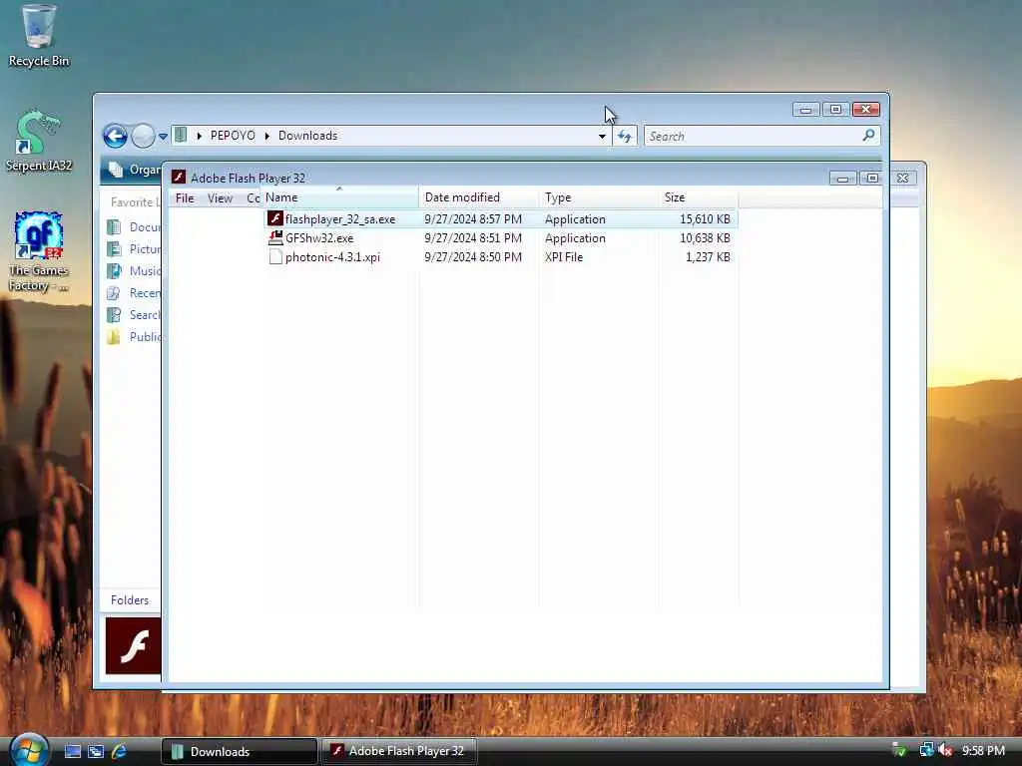The width and height of the screenshot is (1022, 766).
Task: Select the Serpent IA32 desktop shortcut
Action: [39, 141]
